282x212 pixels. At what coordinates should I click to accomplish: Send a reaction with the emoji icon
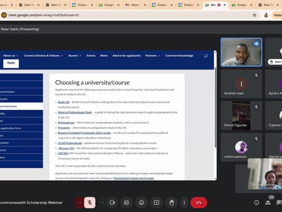(141, 202)
